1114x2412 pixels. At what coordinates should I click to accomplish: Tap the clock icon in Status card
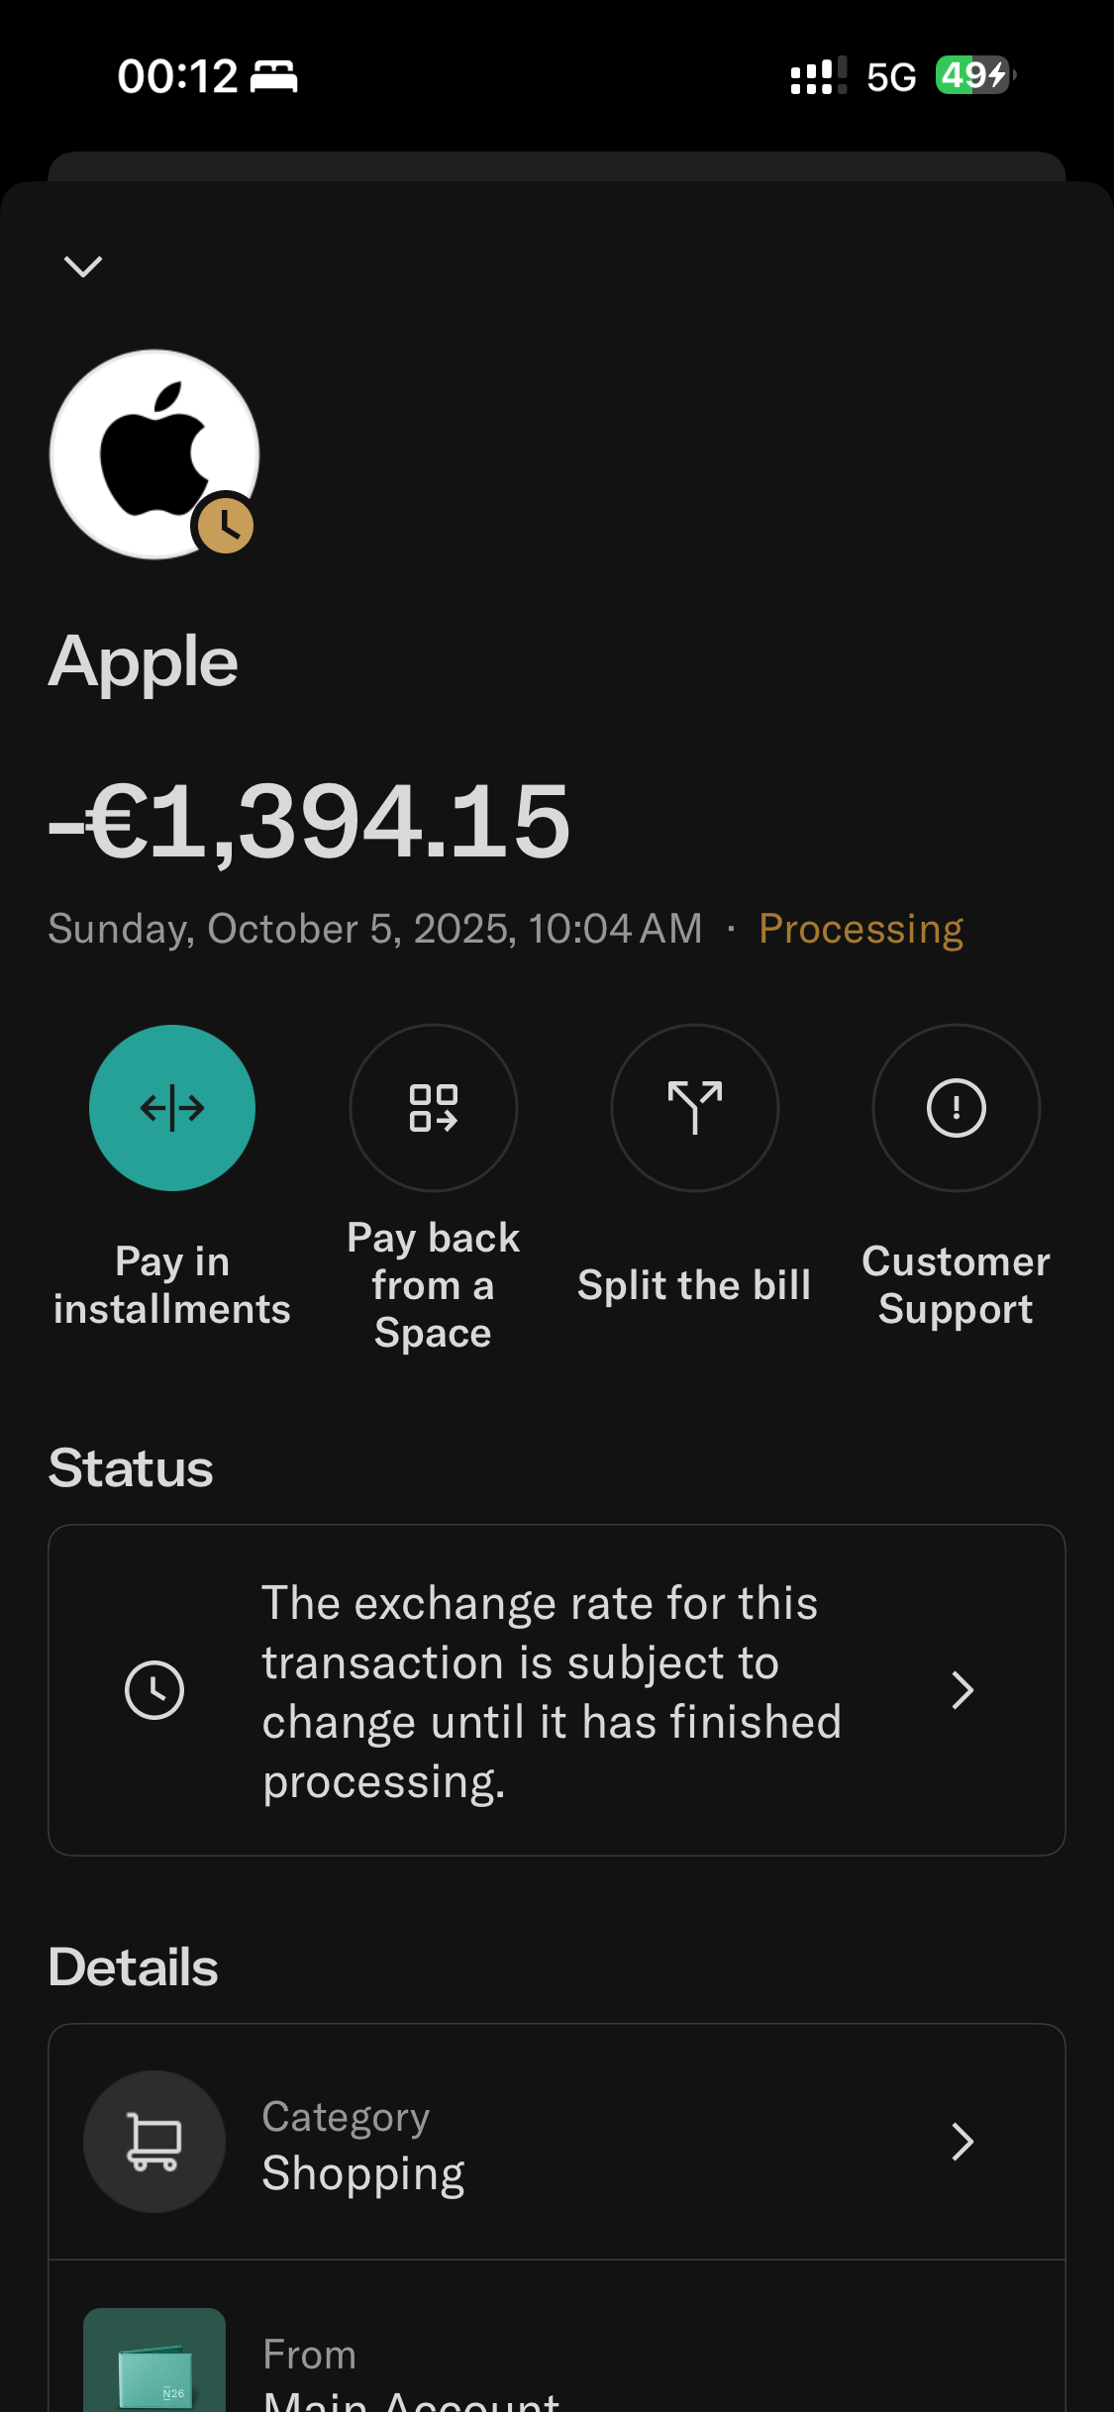click(x=154, y=1690)
